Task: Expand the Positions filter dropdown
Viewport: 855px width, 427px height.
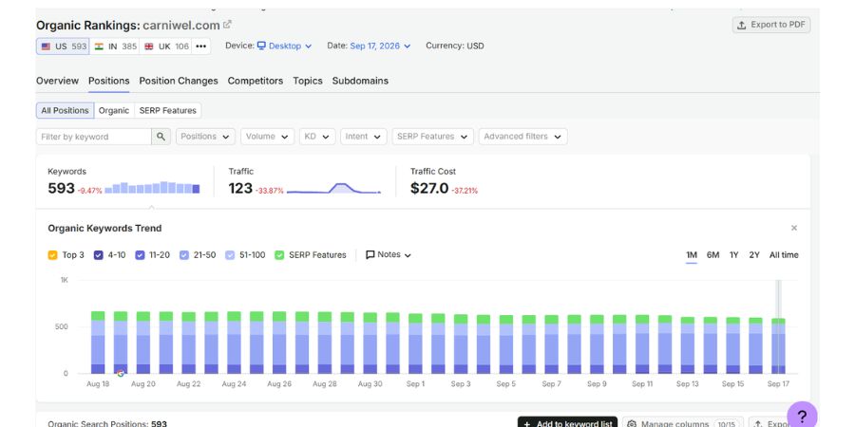Action: click(205, 137)
